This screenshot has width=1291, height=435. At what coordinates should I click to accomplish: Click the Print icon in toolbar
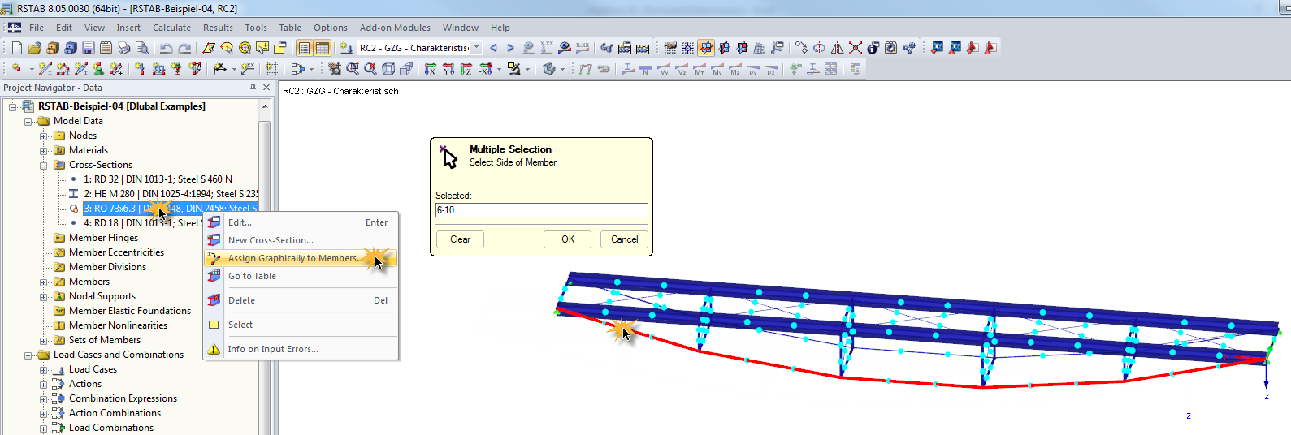(124, 48)
